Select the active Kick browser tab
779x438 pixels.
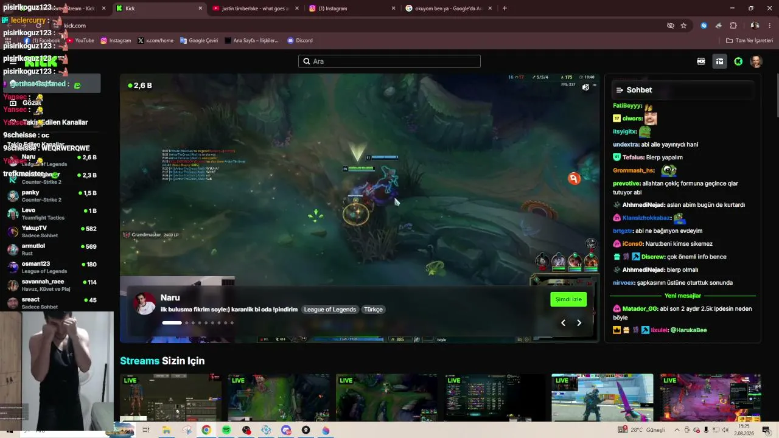159,9
